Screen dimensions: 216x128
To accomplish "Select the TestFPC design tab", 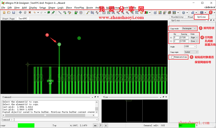I will [x=23, y=19].
